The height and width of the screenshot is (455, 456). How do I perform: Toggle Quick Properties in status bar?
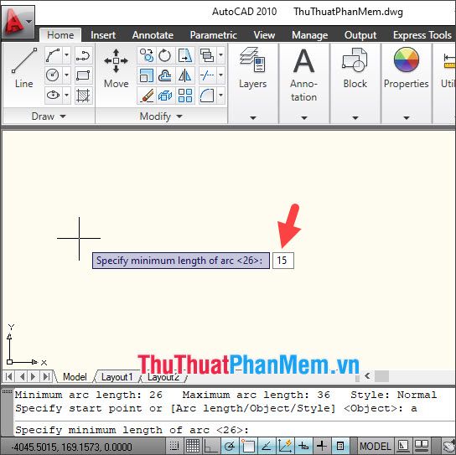point(340,446)
